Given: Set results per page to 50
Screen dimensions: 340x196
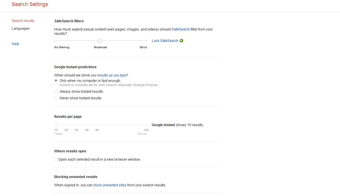Looking at the screenshot, I should 95,125.
